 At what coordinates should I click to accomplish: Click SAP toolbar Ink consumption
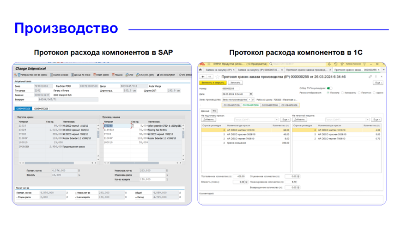point(166,75)
